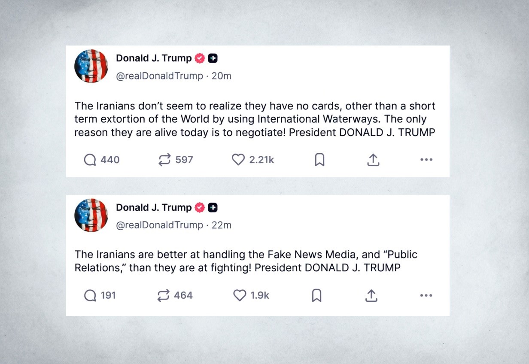Select the repost icon showing 464
The image size is (529, 364).
tap(164, 295)
